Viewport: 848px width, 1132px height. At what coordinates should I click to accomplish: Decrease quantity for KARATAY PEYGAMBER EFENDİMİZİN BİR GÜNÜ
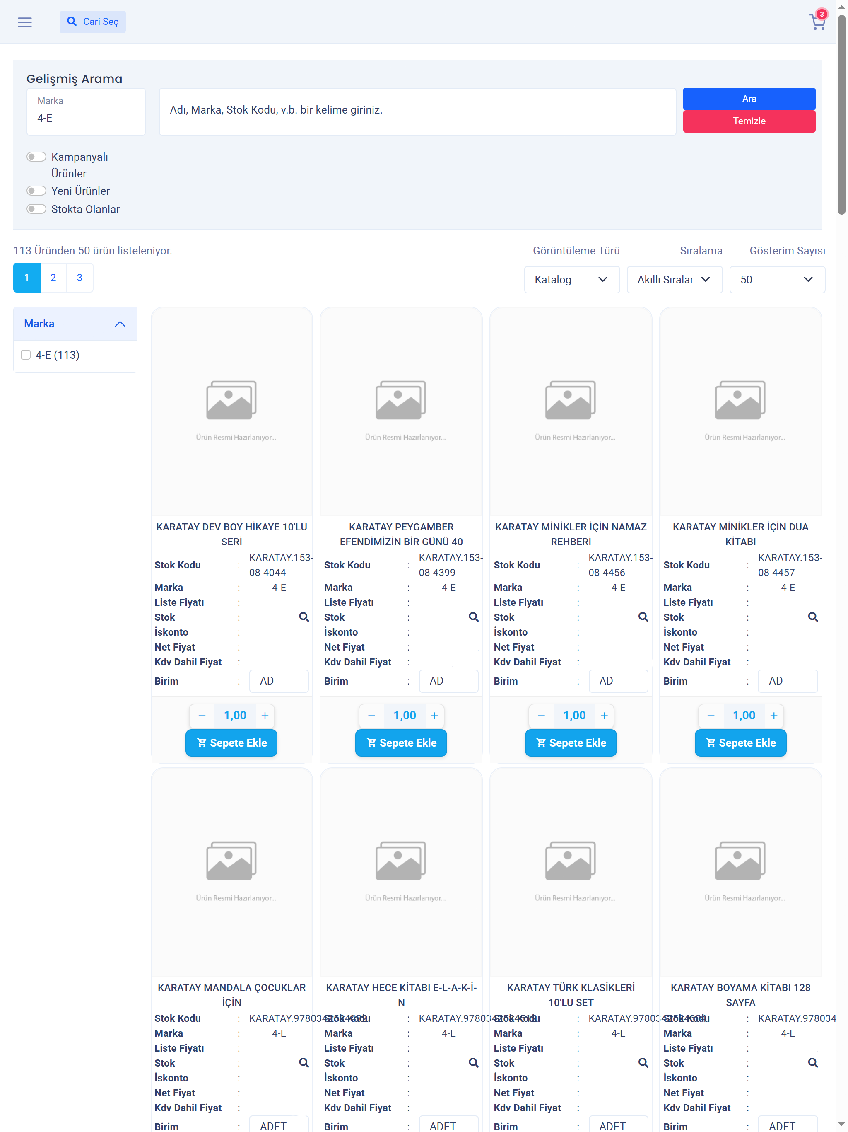coord(372,716)
